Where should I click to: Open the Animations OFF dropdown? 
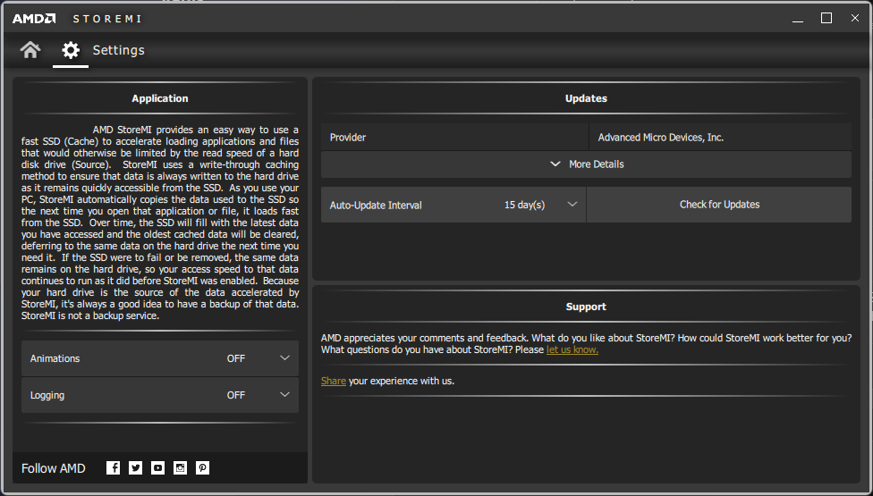[x=160, y=358]
